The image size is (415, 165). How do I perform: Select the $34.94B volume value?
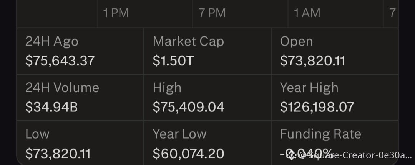(51, 108)
